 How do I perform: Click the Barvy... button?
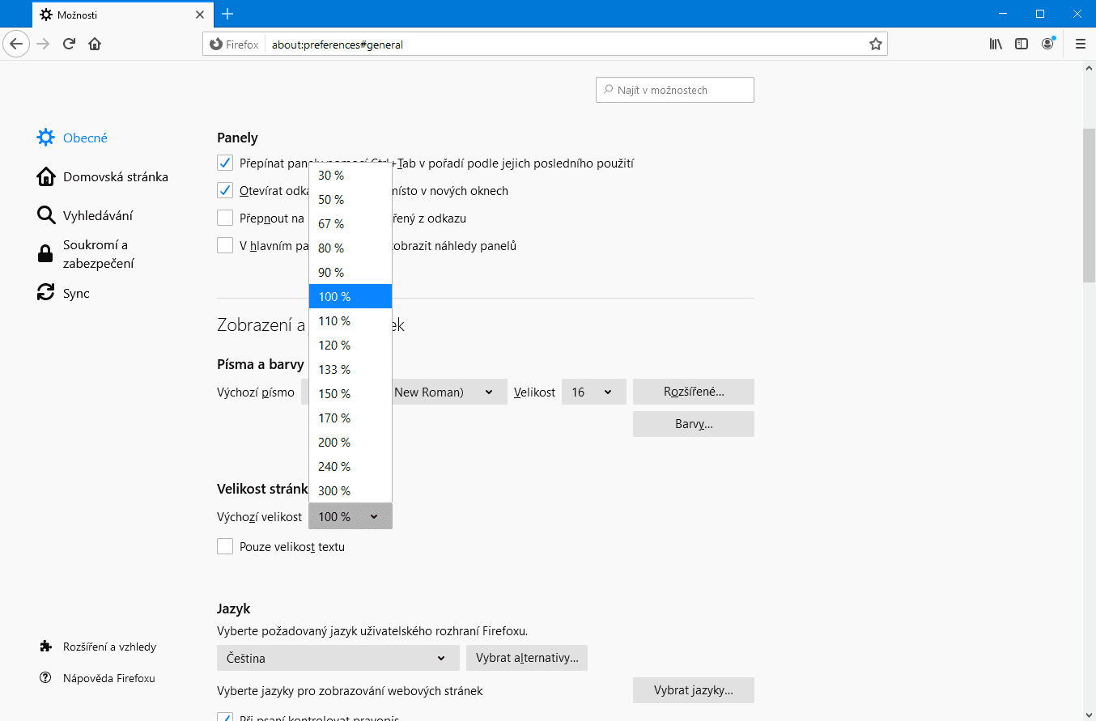[x=693, y=423]
